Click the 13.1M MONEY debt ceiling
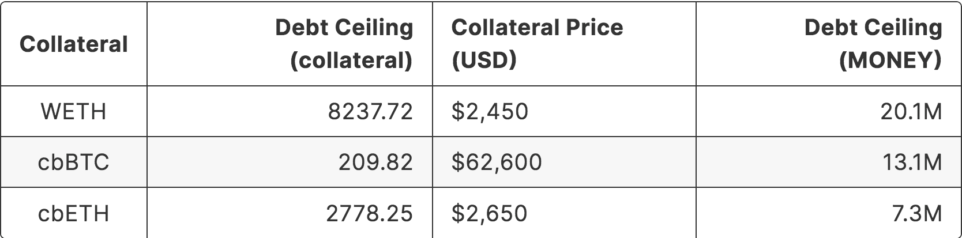 coord(912,163)
